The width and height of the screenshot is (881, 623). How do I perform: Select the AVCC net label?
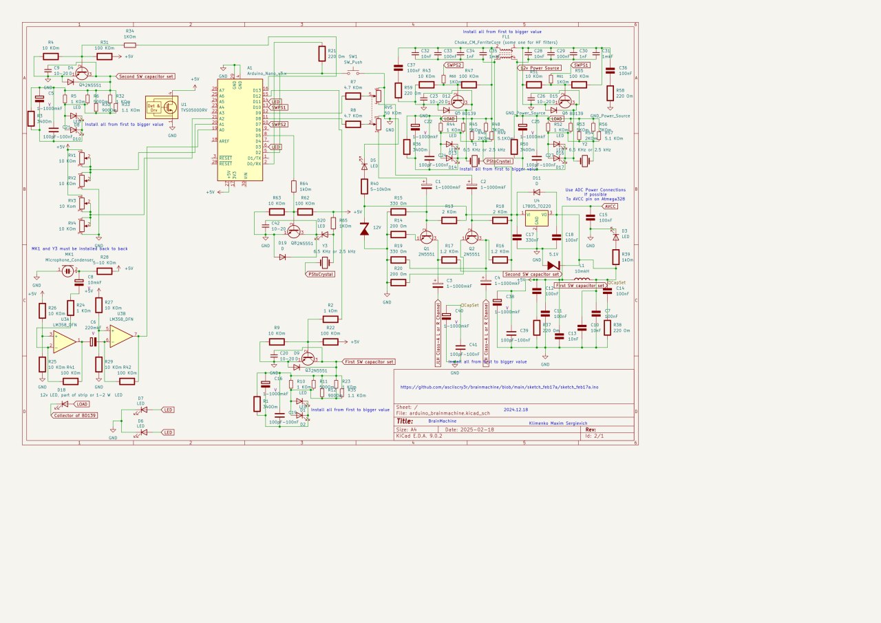point(609,206)
